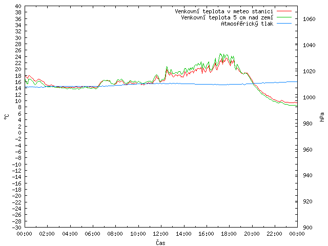Click the green legend line sample
328x246 pixels.
coord(284,17)
